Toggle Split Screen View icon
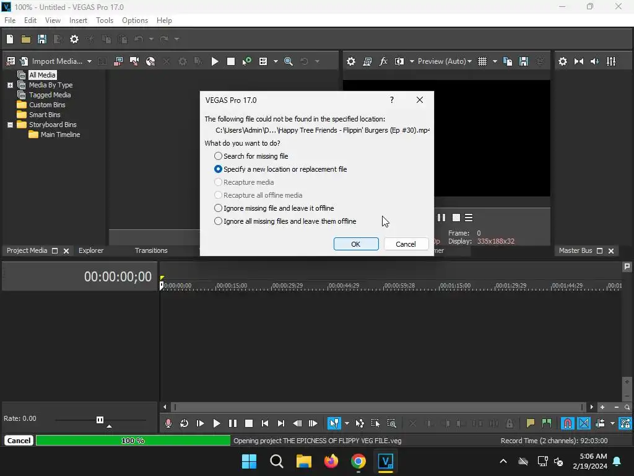Image resolution: width=634 pixels, height=476 pixels. tap(399, 61)
